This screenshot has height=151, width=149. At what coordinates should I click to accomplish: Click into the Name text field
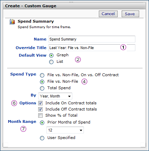click(x=92, y=39)
